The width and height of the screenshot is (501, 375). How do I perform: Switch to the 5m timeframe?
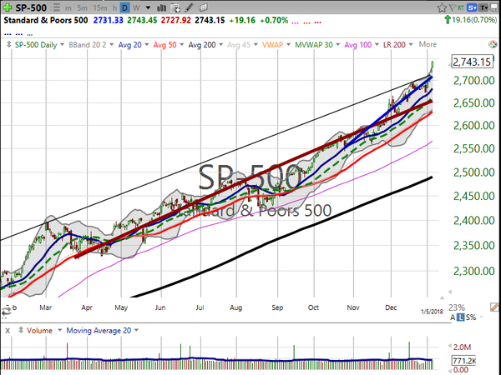point(82,7)
